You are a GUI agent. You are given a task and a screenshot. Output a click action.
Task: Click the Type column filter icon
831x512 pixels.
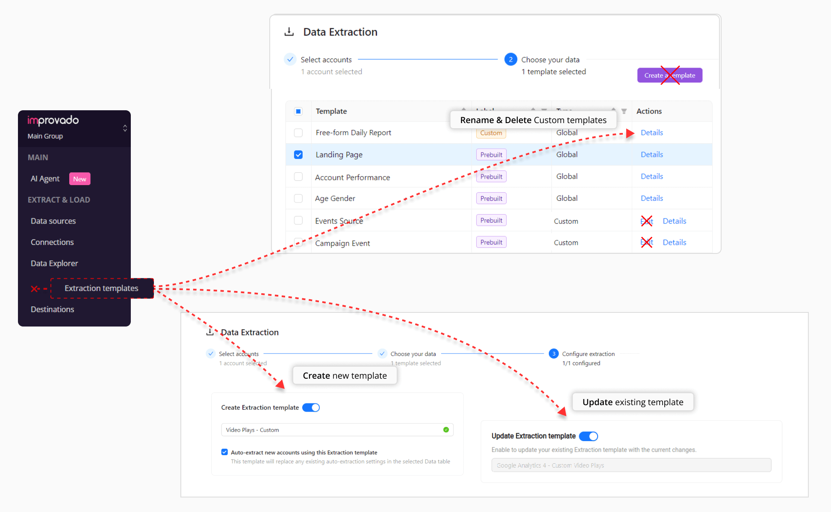pos(624,111)
